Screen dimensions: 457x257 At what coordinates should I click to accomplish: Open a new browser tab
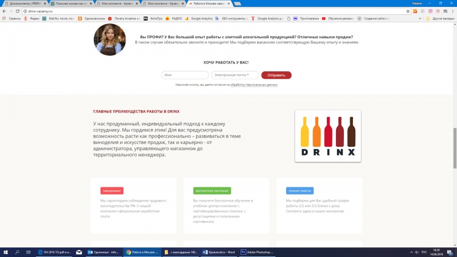[238, 3]
